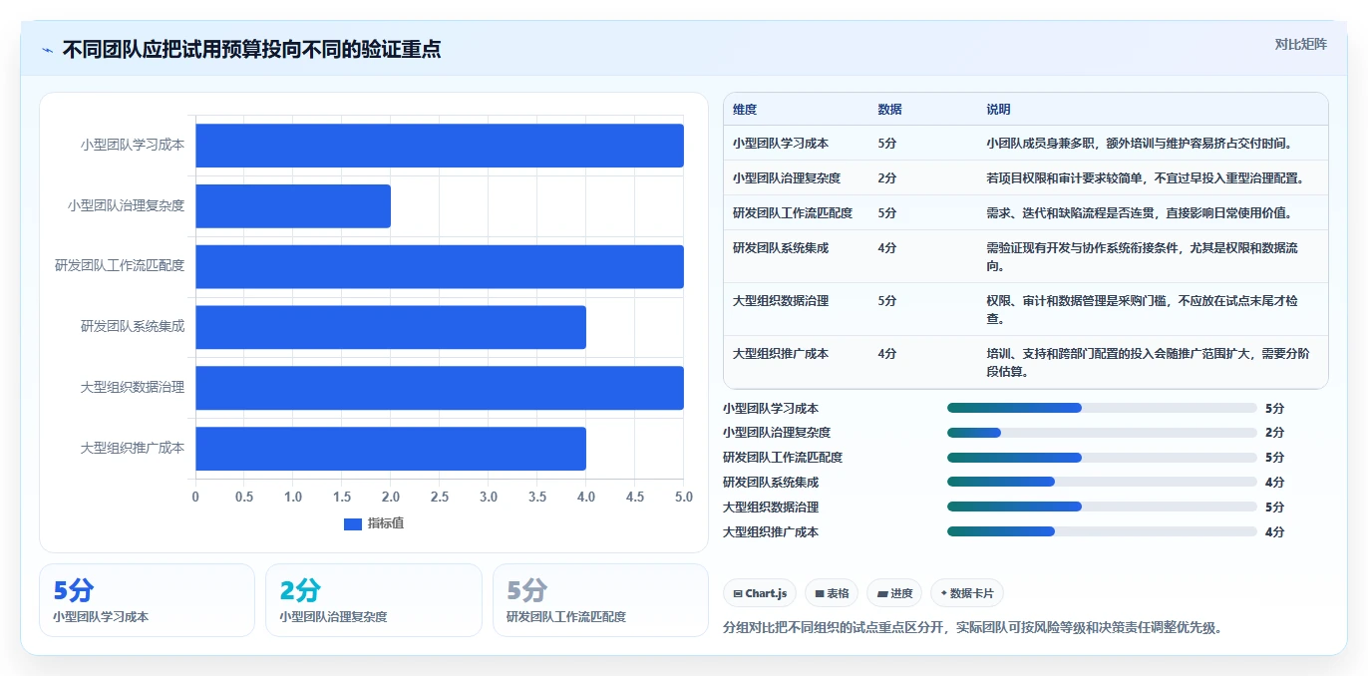Click the 研发团队系统集成 chart bar
The width and height of the screenshot is (1368, 676).
[391, 328]
